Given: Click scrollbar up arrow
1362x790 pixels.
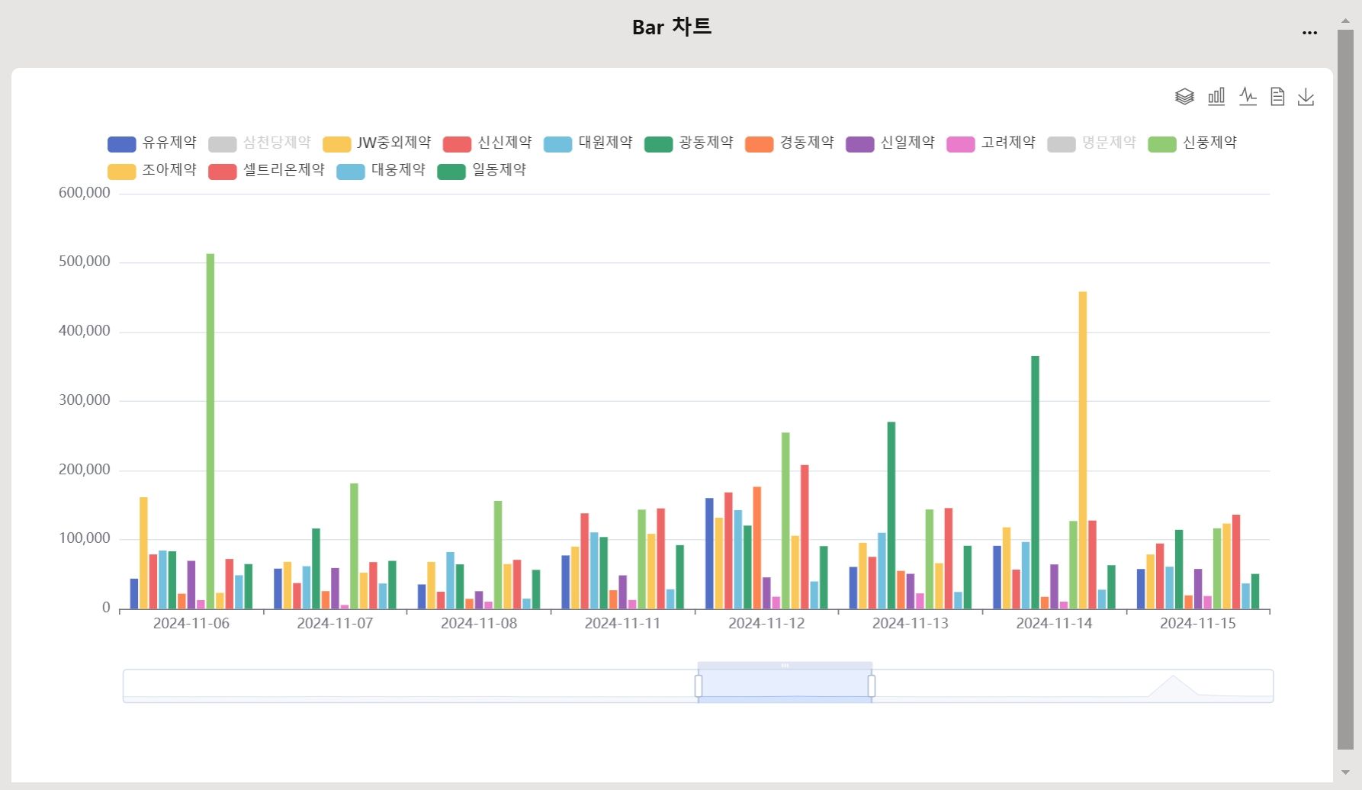Looking at the screenshot, I should pyautogui.click(x=1345, y=21).
